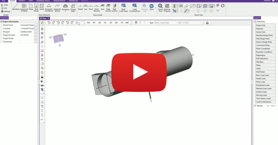The height and width of the screenshot is (145, 278).
Task: Click the Select by Property icon
Action: 167,6
